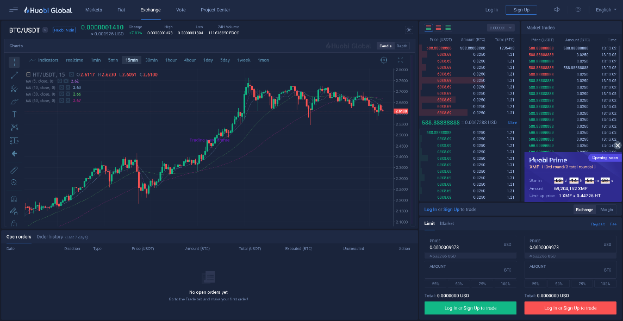This screenshot has width=623, height=321.
Task: Select the trend line drawing tool
Action: (x=14, y=75)
